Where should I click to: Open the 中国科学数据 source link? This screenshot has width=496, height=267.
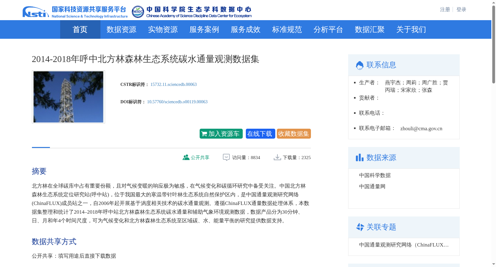tap(375, 176)
